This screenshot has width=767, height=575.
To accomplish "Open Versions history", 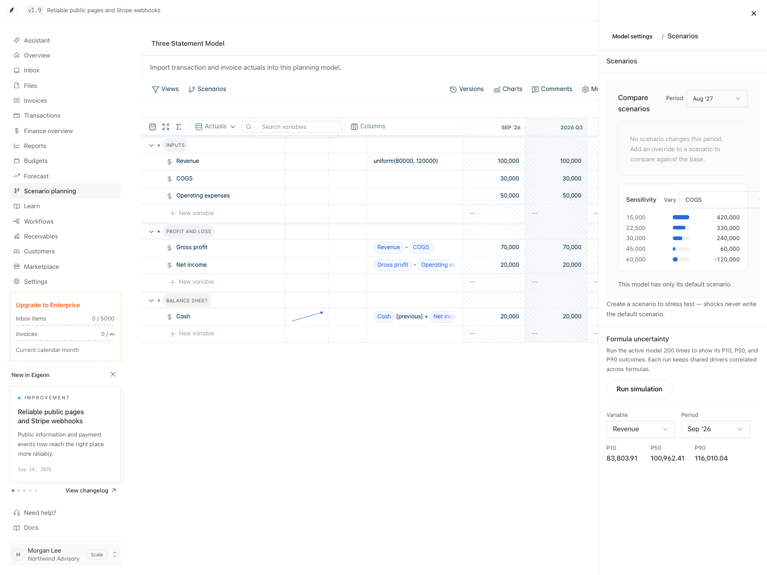I will (x=467, y=89).
